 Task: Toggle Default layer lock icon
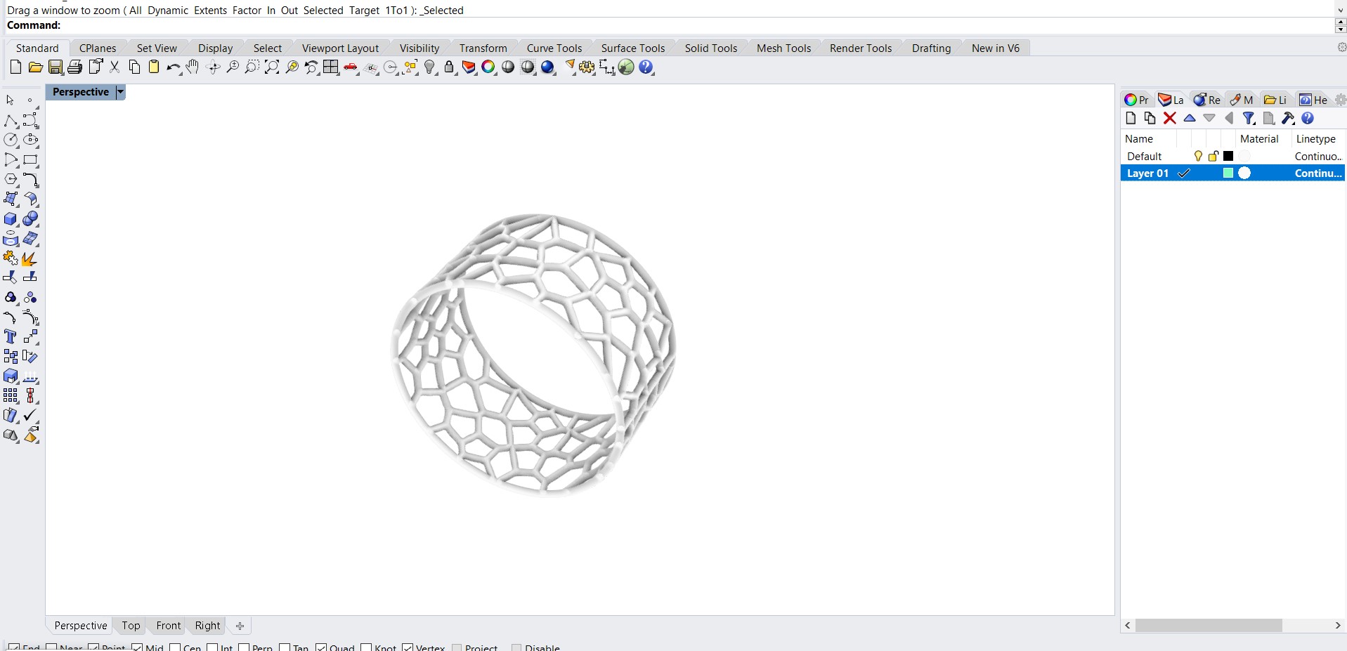(x=1213, y=156)
